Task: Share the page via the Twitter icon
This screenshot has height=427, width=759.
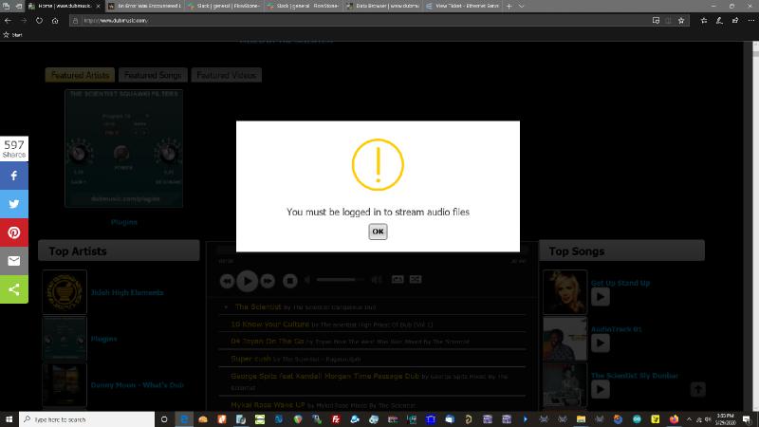Action: (14, 204)
